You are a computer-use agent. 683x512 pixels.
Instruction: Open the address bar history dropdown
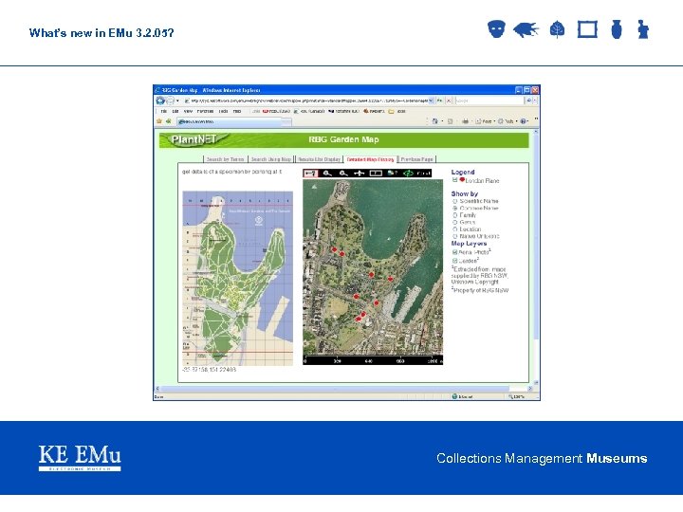tap(432, 101)
